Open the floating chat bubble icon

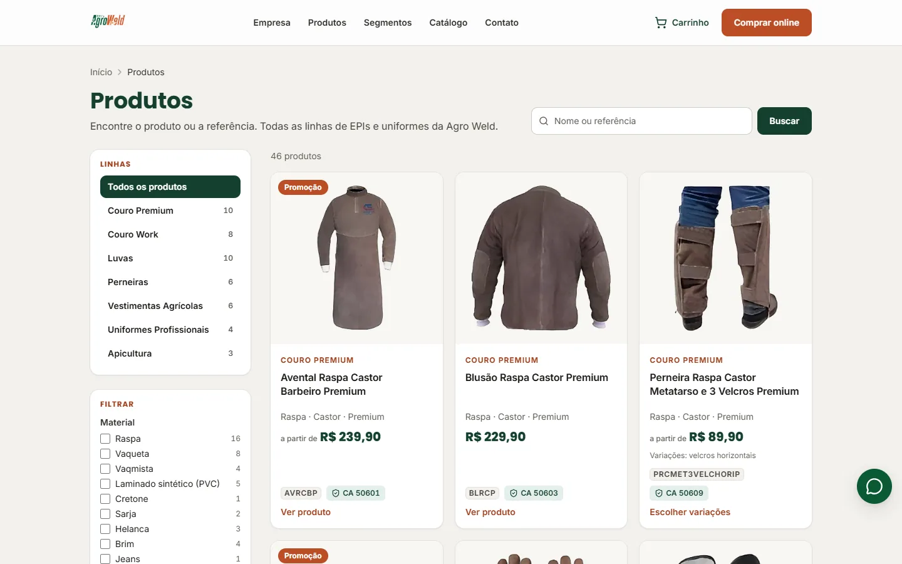874,486
